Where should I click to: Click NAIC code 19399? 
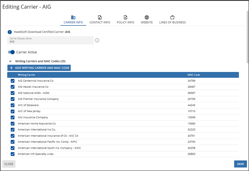pos(191,117)
